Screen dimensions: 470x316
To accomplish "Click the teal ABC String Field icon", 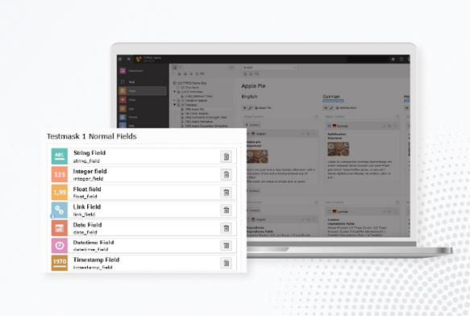I will tap(60, 156).
